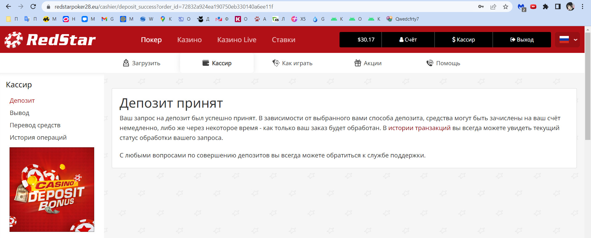Select Вывод in the cashier sidebar
Screen dimensions: 591x238
19,113
